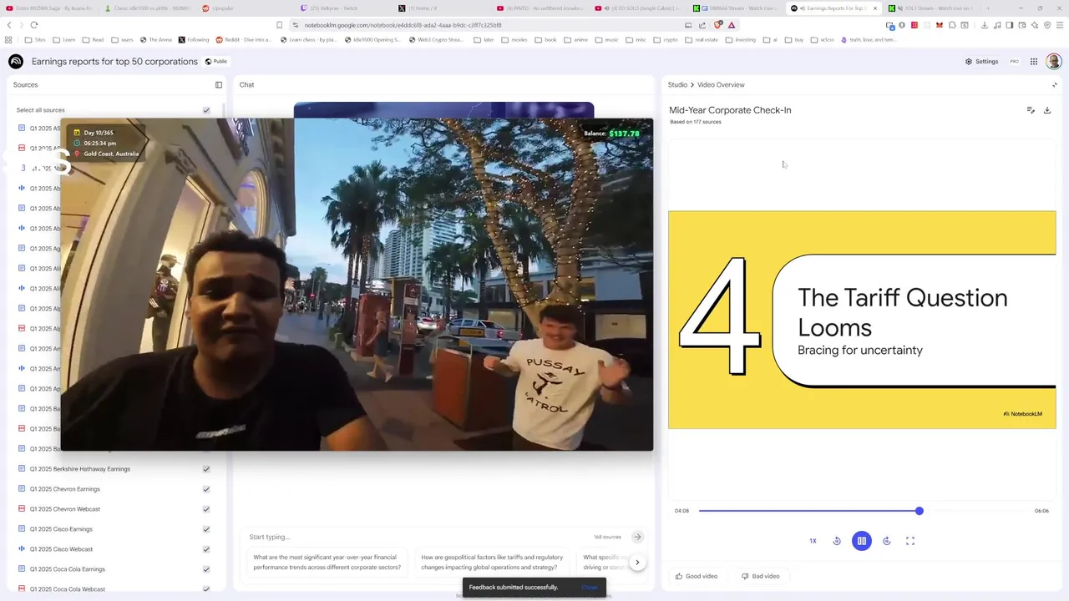Click the notebook title Earnings reports for top 50 corporations

[114, 61]
